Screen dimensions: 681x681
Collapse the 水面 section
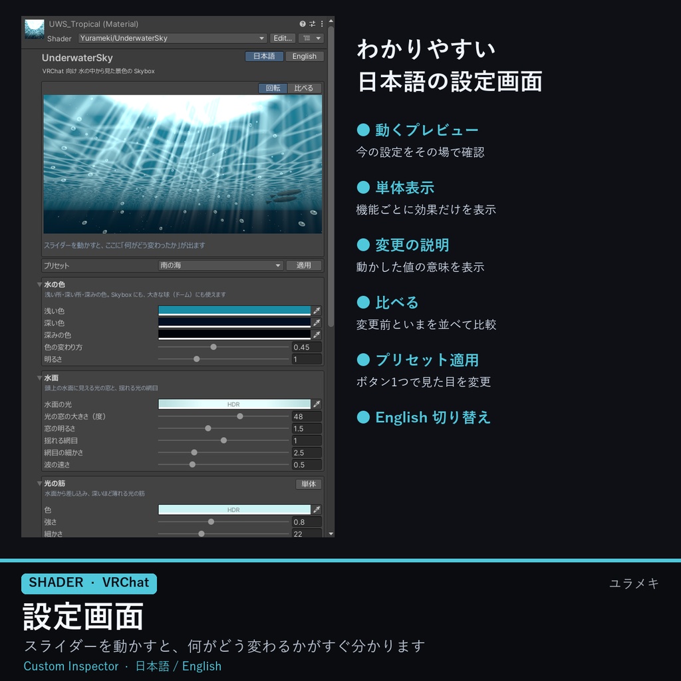pyautogui.click(x=39, y=378)
